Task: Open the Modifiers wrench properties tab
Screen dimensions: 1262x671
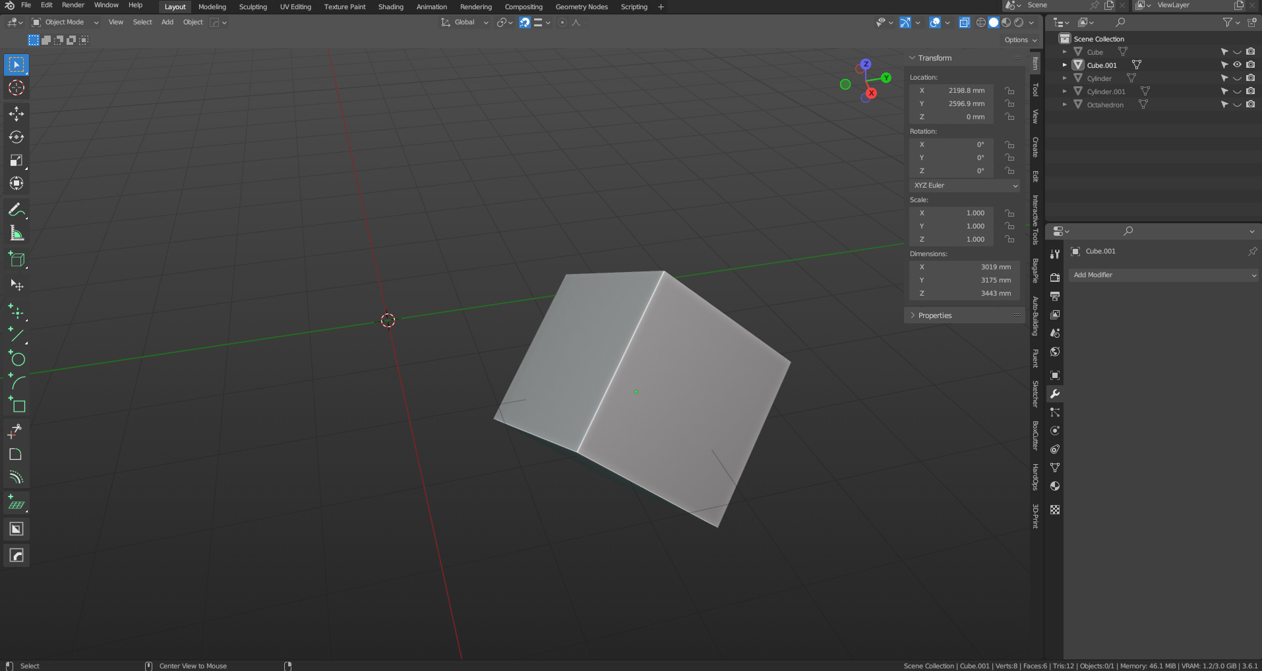Action: (1055, 394)
